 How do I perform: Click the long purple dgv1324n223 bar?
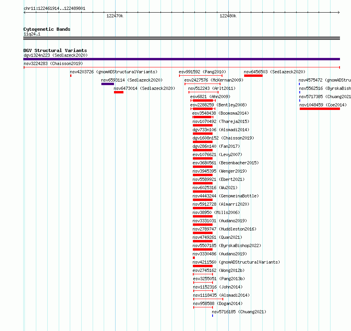tap(181, 59)
